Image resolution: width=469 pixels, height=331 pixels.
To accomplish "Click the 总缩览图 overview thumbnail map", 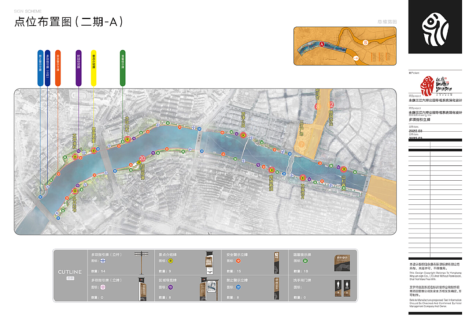I will click(x=345, y=46).
